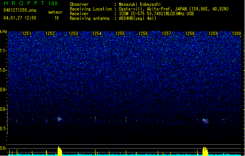Click the 0.7 kHz axis label
The height and width of the screenshot is (156, 245).
pos(4,129)
